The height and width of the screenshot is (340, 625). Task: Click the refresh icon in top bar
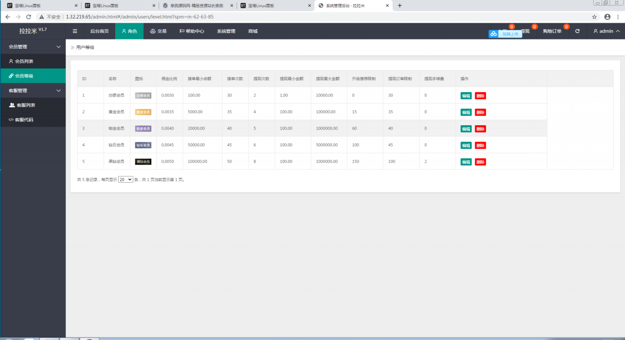point(578,31)
